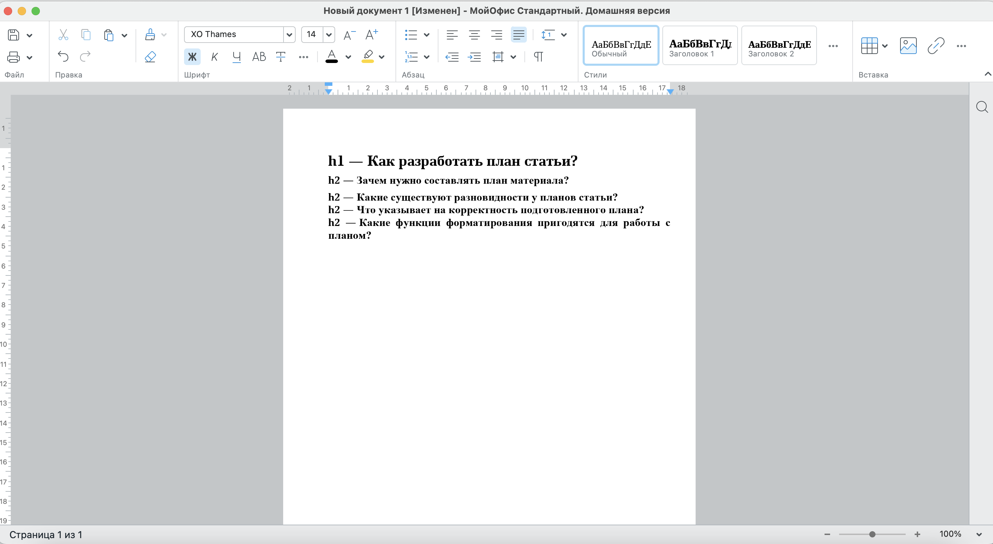Toggle bold formatting on selected text
Image resolution: width=993 pixels, height=544 pixels.
tap(192, 56)
